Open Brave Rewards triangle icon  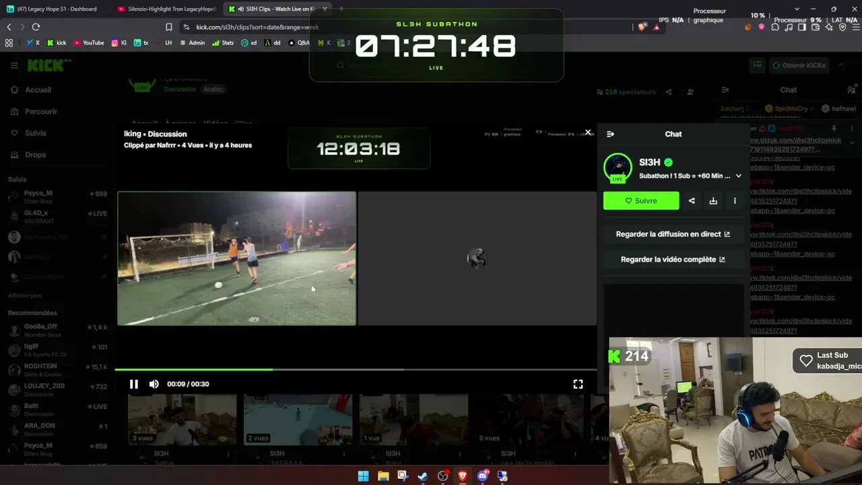[657, 27]
